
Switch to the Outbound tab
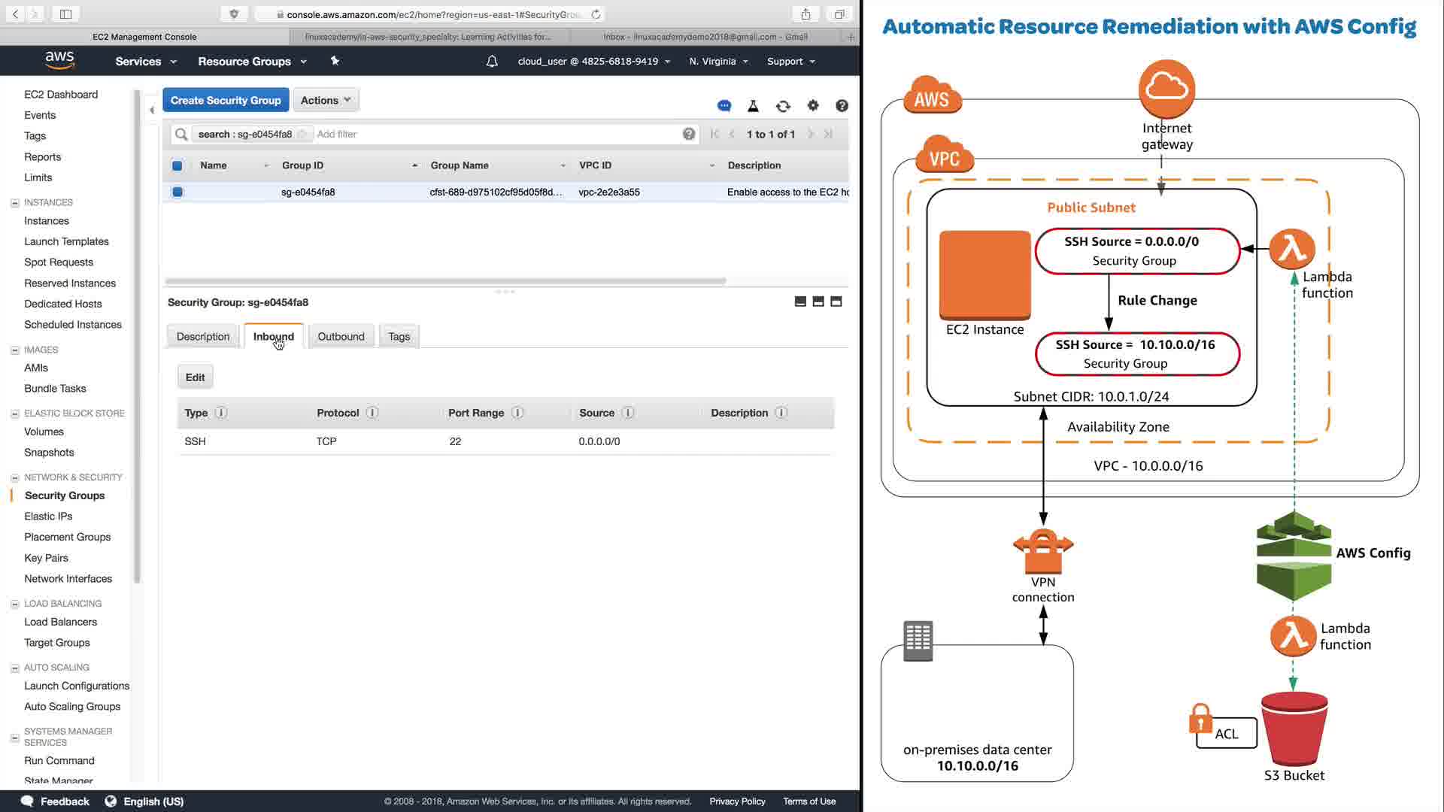(x=341, y=336)
